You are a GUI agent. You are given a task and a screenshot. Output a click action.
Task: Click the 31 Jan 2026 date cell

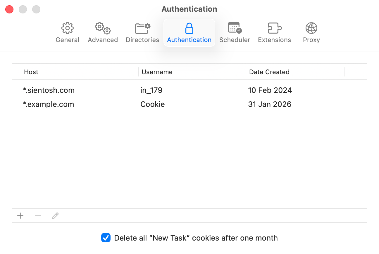(270, 104)
